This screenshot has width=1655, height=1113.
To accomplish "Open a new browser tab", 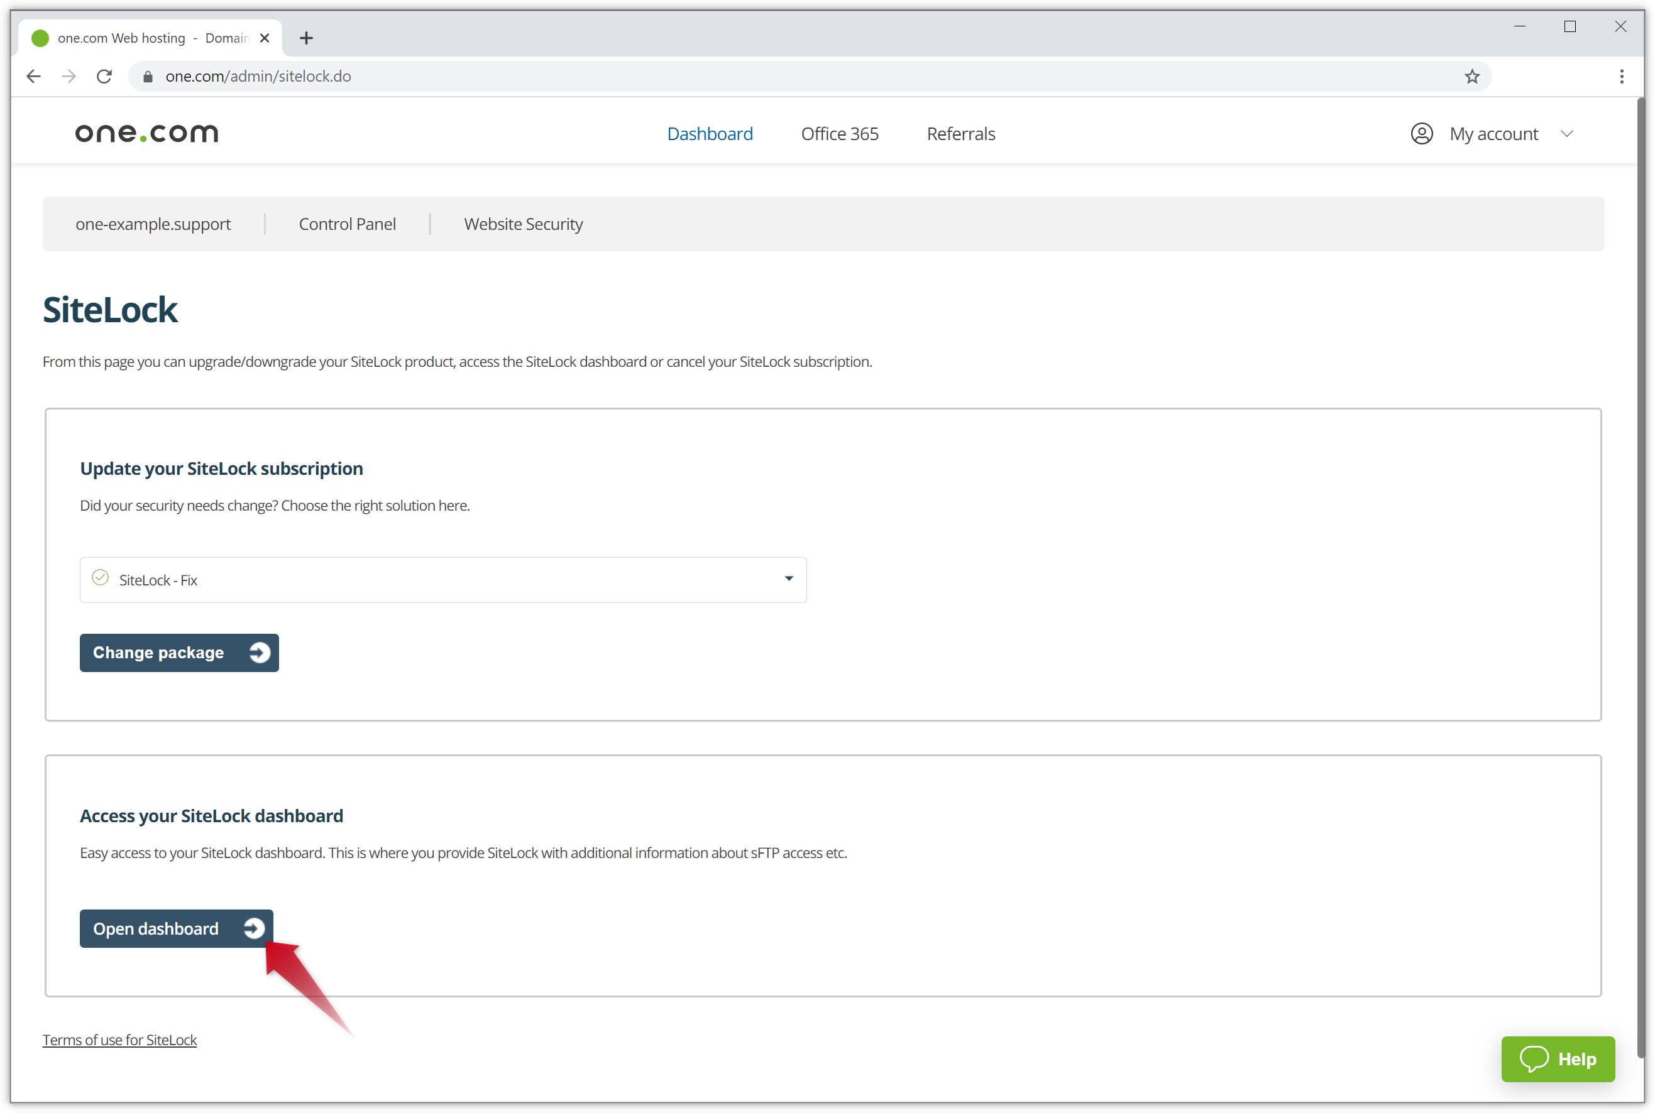I will coord(306,38).
